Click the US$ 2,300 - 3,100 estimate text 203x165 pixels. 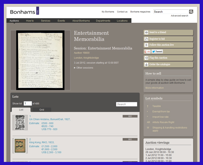51,152
